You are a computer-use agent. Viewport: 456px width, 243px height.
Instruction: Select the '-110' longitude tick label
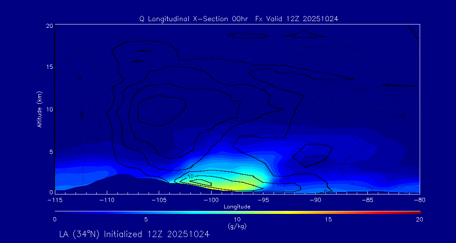(x=107, y=200)
